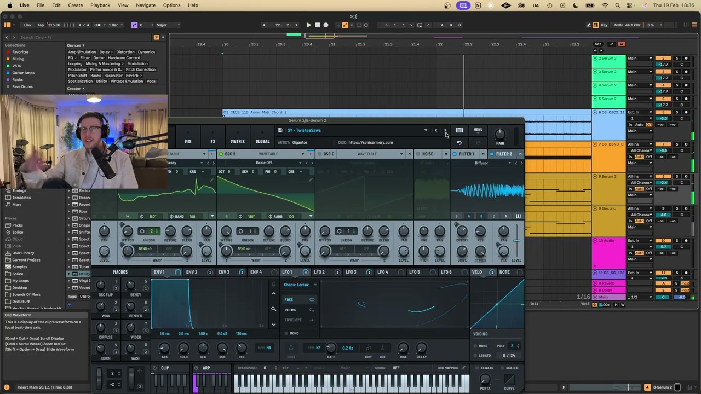Click the undo arrow in Serum

point(459,143)
